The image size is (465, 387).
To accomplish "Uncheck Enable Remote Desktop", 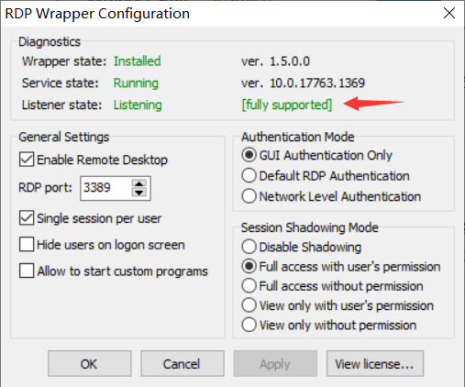I will [27, 160].
